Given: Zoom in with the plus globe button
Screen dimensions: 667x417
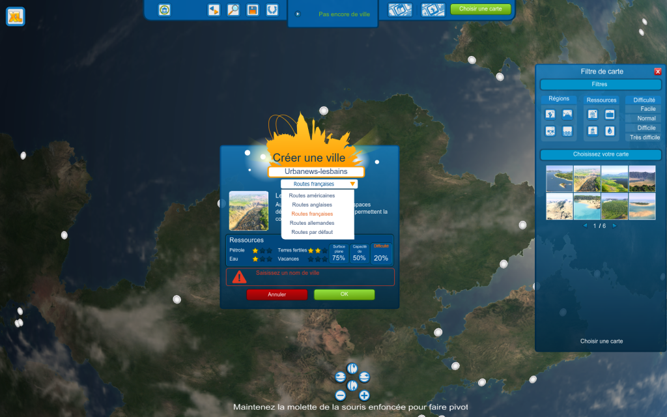Looking at the screenshot, I should click(364, 395).
